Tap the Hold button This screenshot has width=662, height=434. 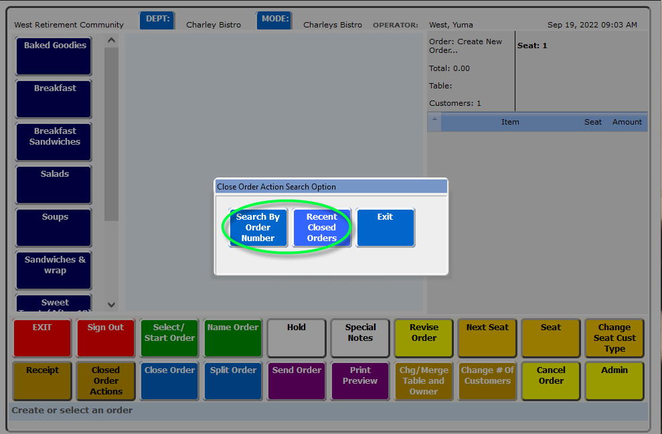click(296, 338)
